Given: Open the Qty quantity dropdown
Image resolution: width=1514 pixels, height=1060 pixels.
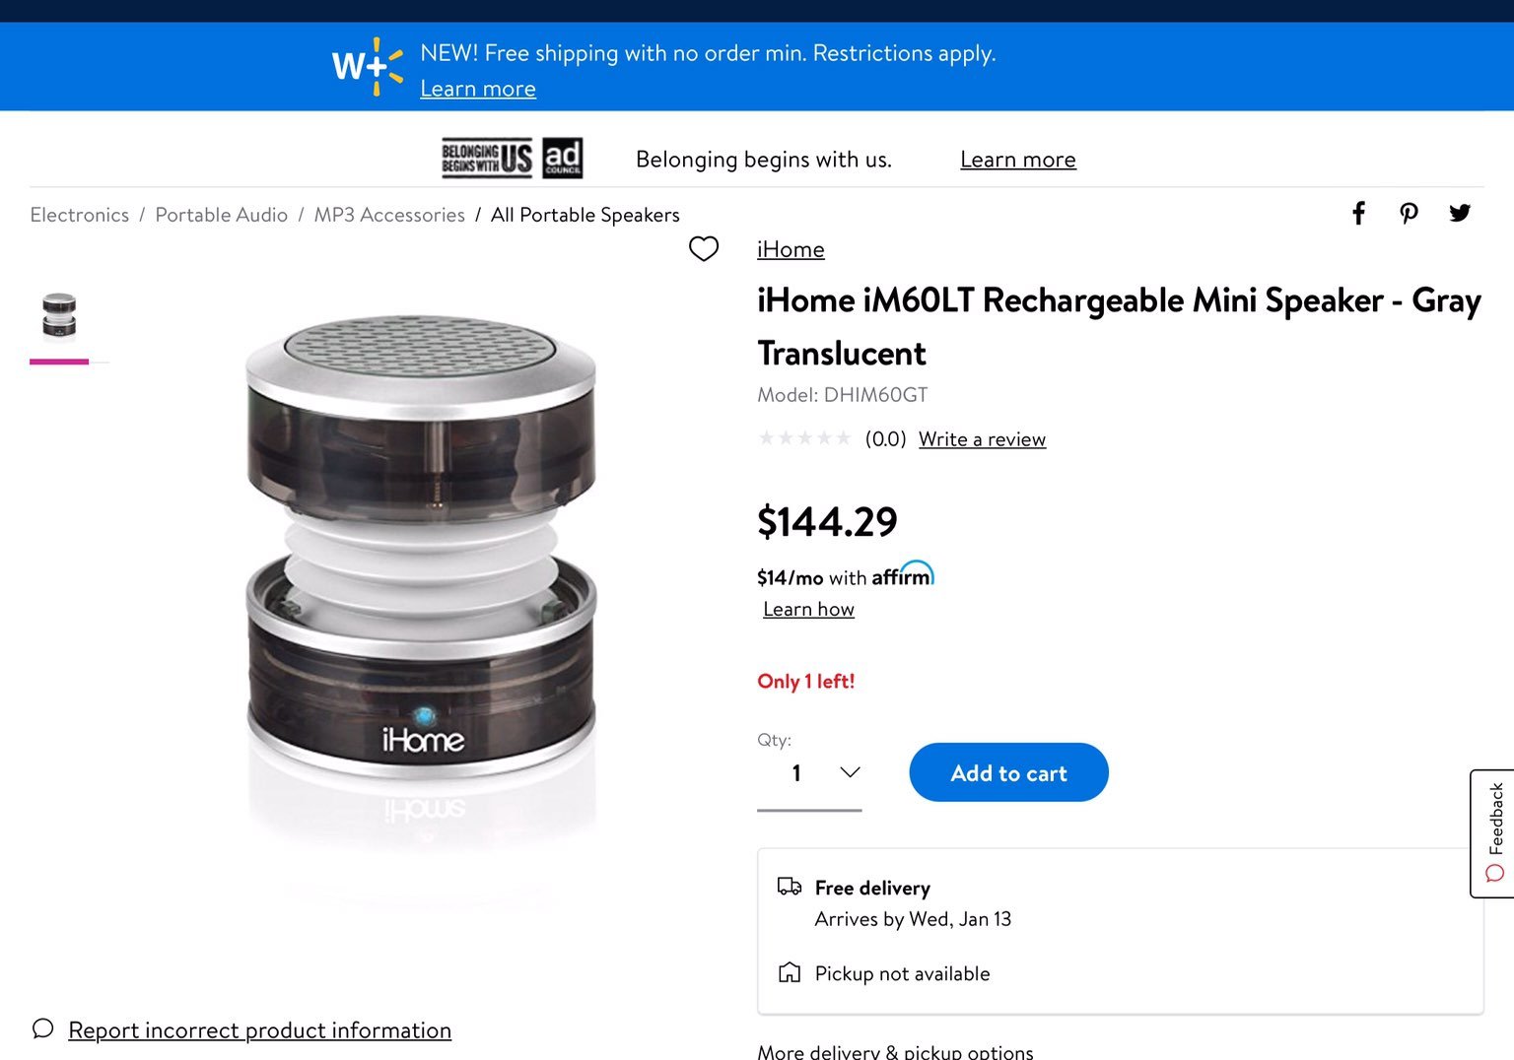Looking at the screenshot, I should click(x=809, y=773).
